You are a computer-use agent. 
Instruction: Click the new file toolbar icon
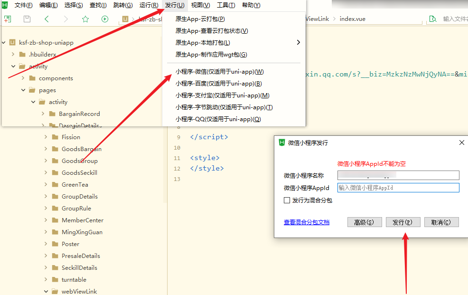[x=8, y=19]
